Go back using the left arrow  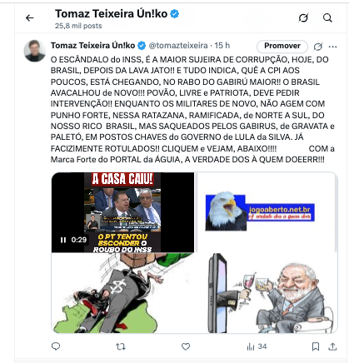pos(29,18)
